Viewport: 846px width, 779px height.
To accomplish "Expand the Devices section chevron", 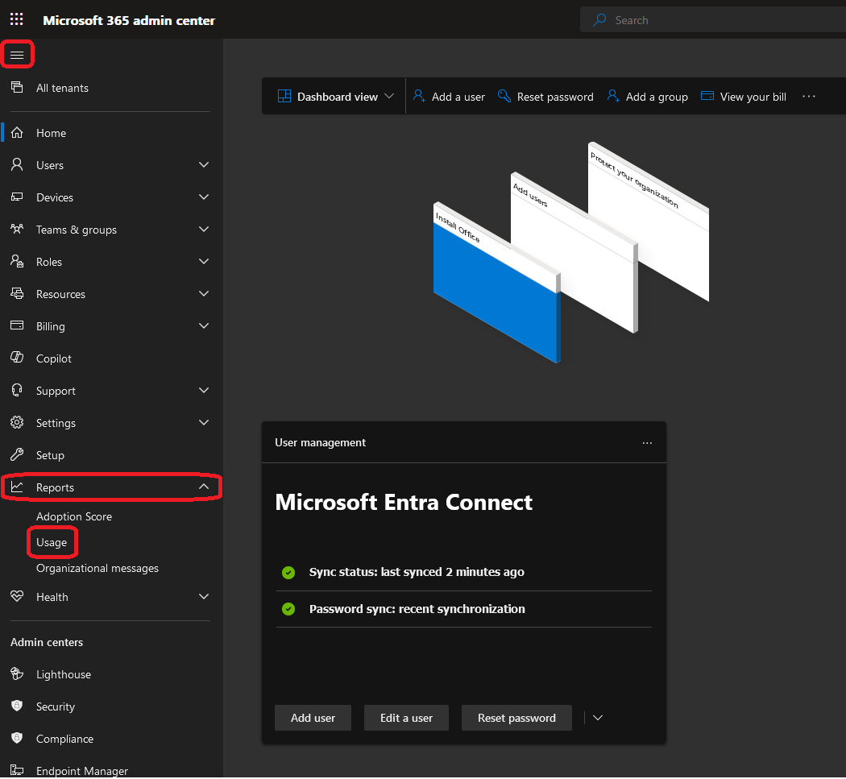I will tap(204, 197).
